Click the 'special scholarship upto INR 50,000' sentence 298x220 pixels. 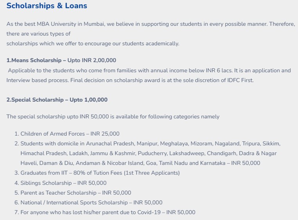coord(113,116)
